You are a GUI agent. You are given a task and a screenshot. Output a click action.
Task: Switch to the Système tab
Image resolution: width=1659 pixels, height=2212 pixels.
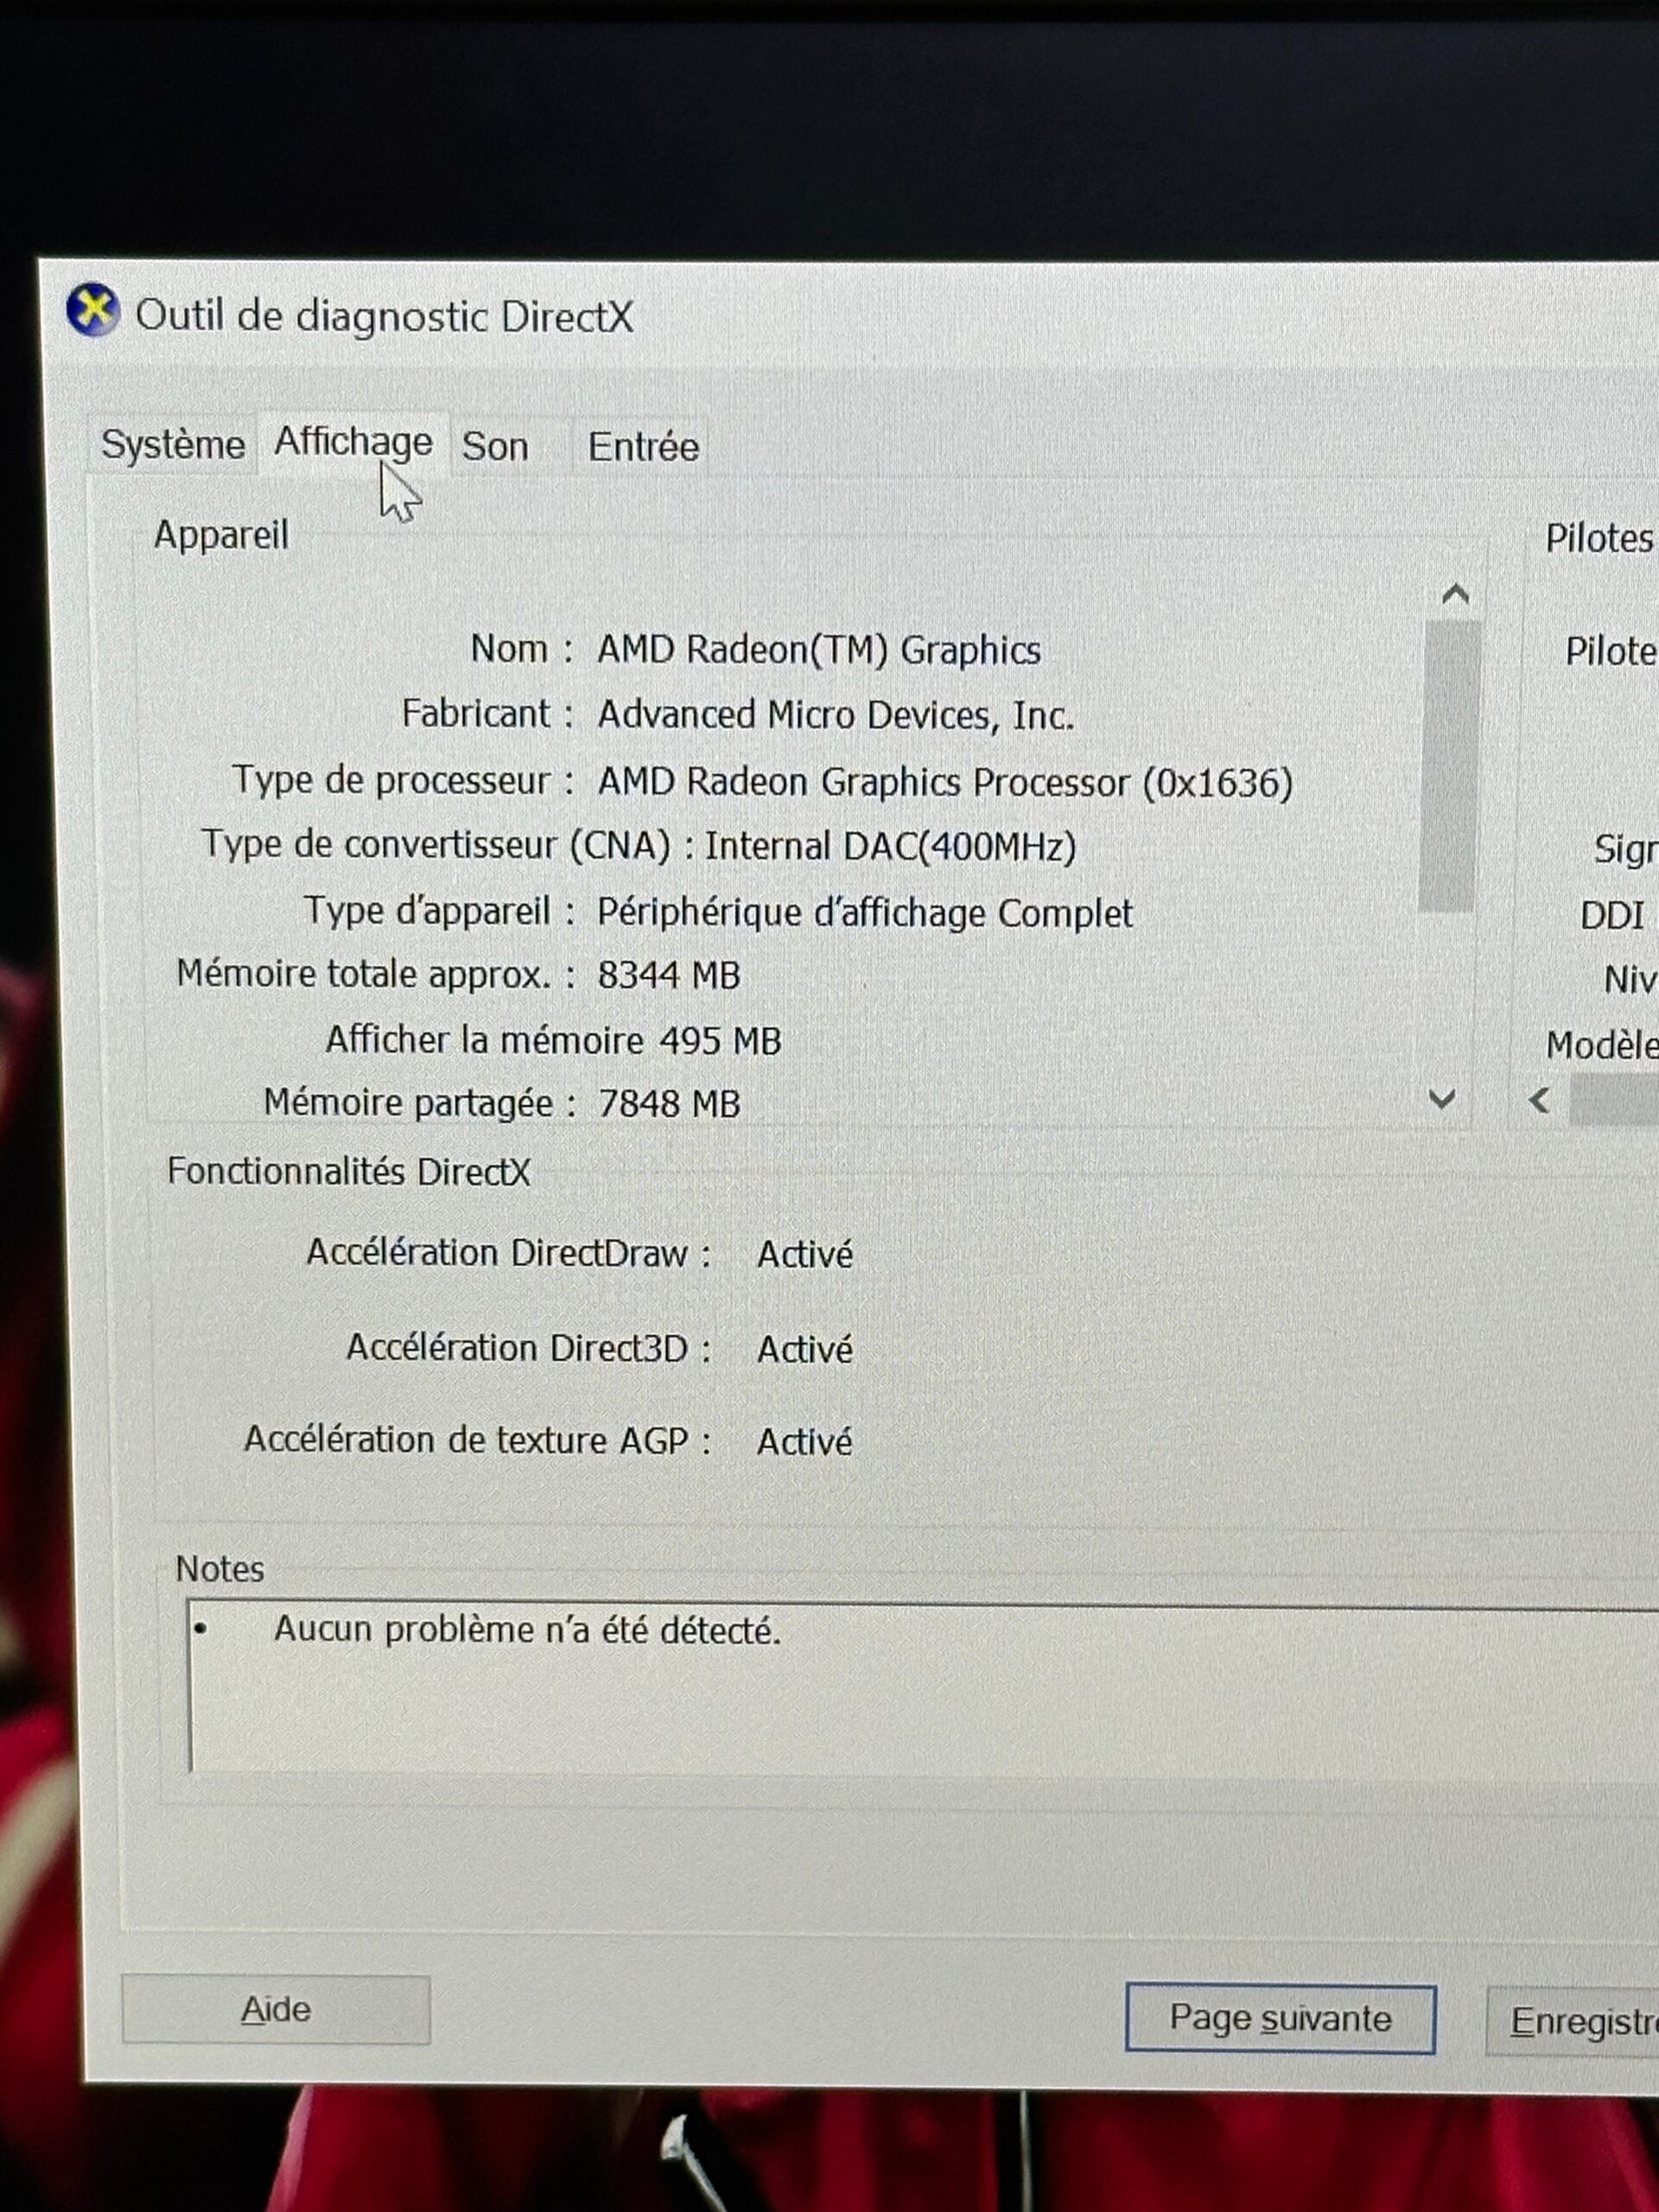tap(173, 445)
